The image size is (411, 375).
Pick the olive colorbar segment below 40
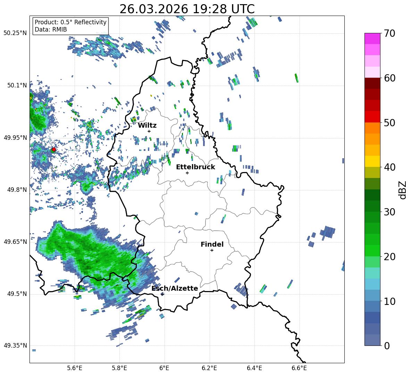(372, 172)
